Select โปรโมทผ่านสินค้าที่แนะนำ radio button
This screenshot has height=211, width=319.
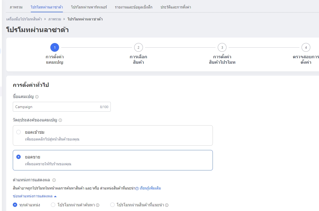(x=112, y=205)
